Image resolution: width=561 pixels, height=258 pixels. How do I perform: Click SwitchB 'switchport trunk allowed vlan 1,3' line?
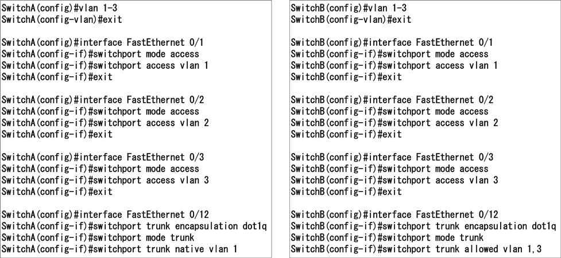click(x=414, y=249)
